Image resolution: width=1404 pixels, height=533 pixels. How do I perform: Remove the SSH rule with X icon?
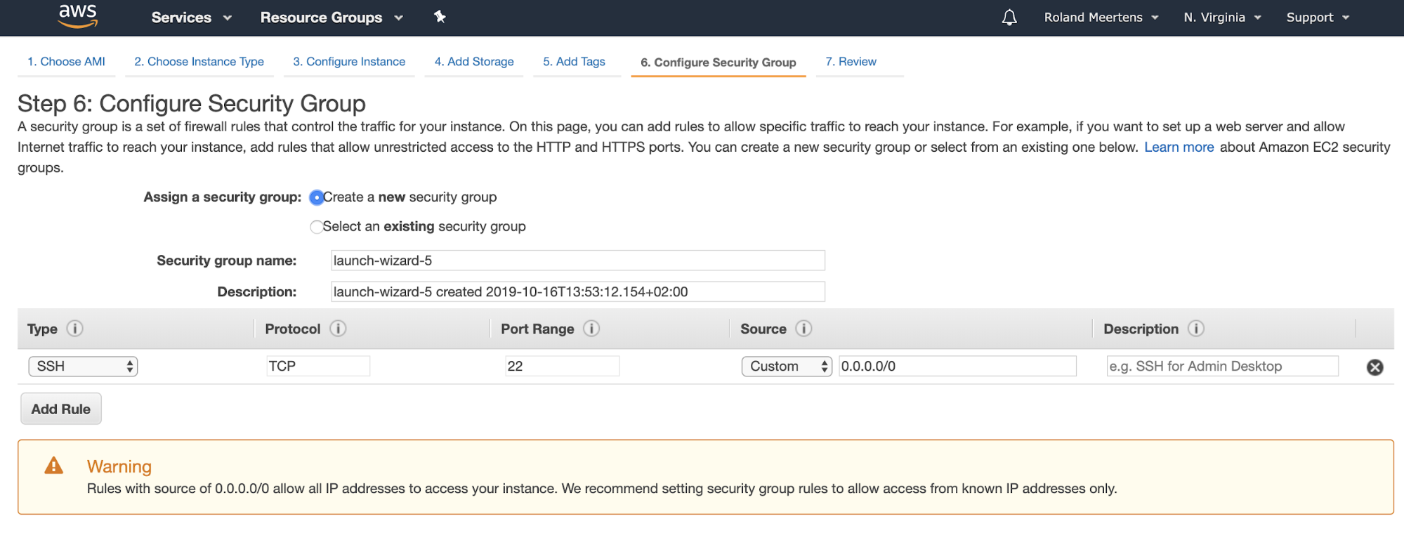pos(1375,367)
